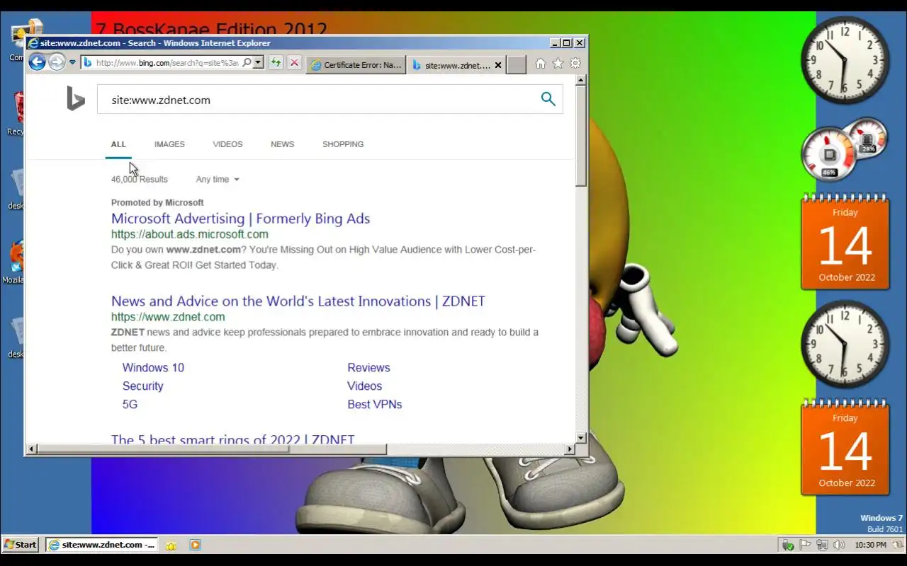Open the Action Center flag icon
This screenshot has height=566, width=907.
point(805,545)
